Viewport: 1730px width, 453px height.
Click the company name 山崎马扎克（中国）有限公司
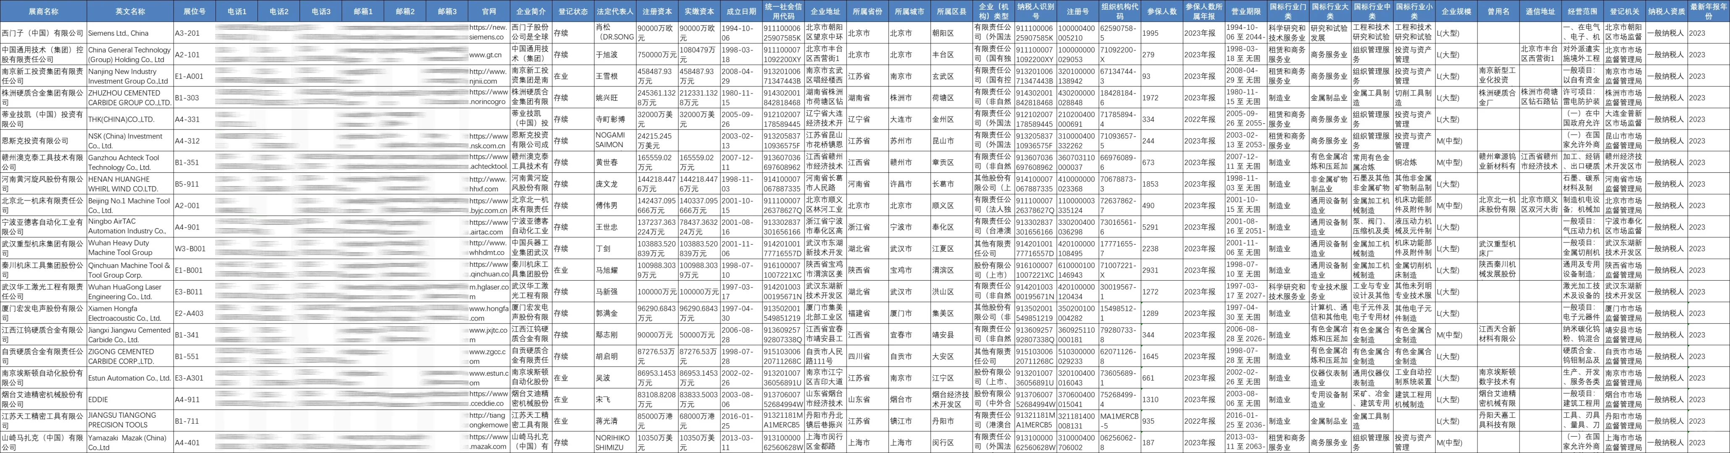pos(42,442)
